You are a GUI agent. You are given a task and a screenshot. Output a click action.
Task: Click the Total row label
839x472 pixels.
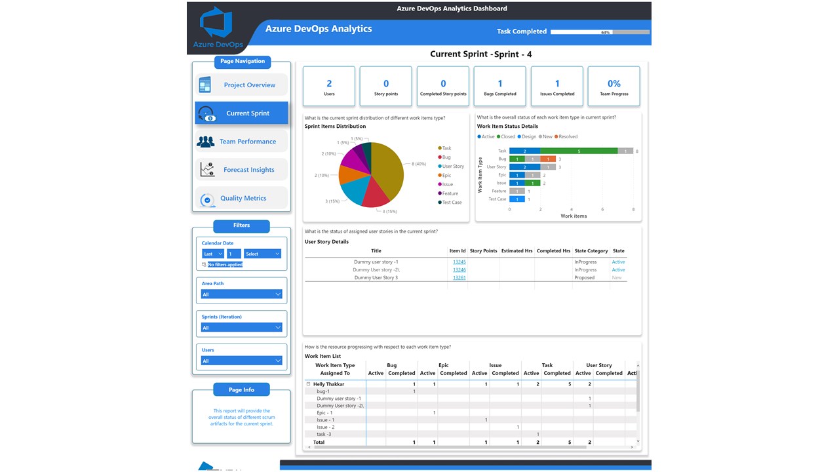pyautogui.click(x=319, y=442)
